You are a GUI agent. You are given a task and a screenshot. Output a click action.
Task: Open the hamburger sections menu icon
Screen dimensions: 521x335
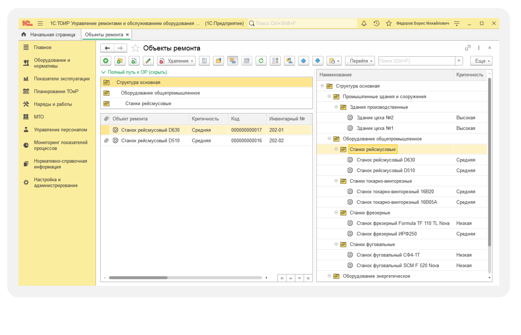[x=40, y=23]
